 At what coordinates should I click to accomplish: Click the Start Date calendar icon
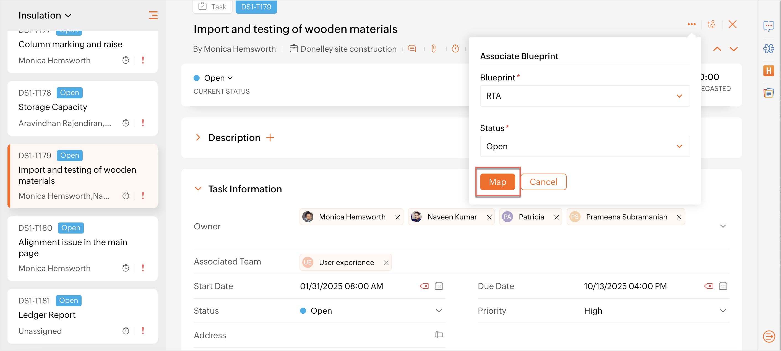(439, 286)
